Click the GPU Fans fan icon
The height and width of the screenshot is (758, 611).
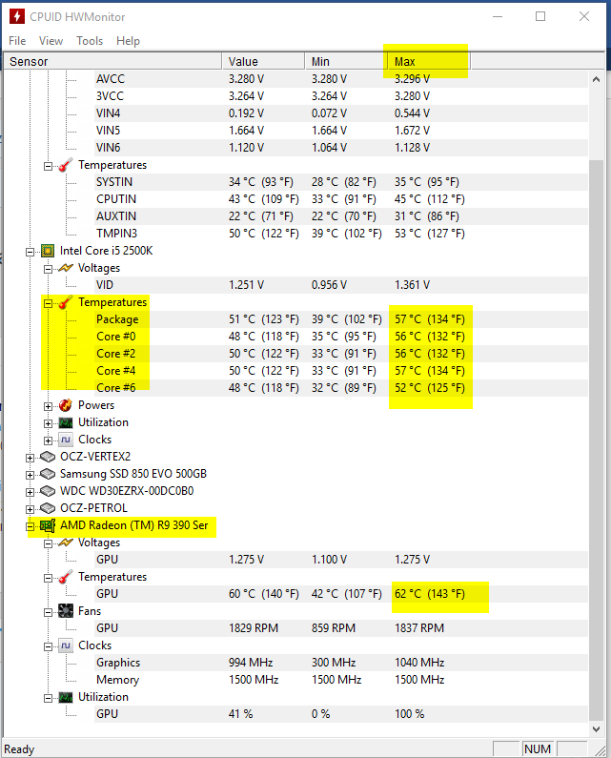65,611
